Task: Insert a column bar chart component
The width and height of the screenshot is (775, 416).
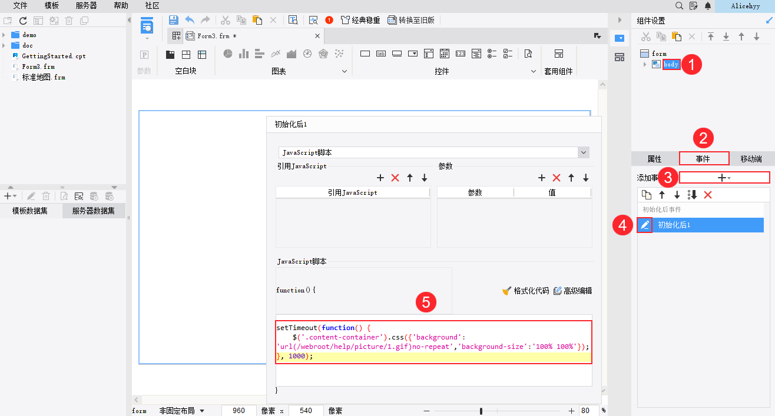Action: point(244,54)
